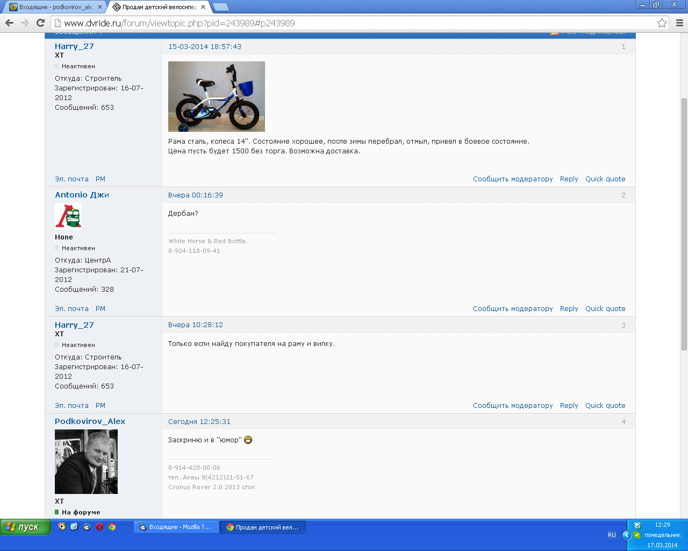Click Quick quote on post 3
This screenshot has height=551, width=688.
tap(605, 406)
